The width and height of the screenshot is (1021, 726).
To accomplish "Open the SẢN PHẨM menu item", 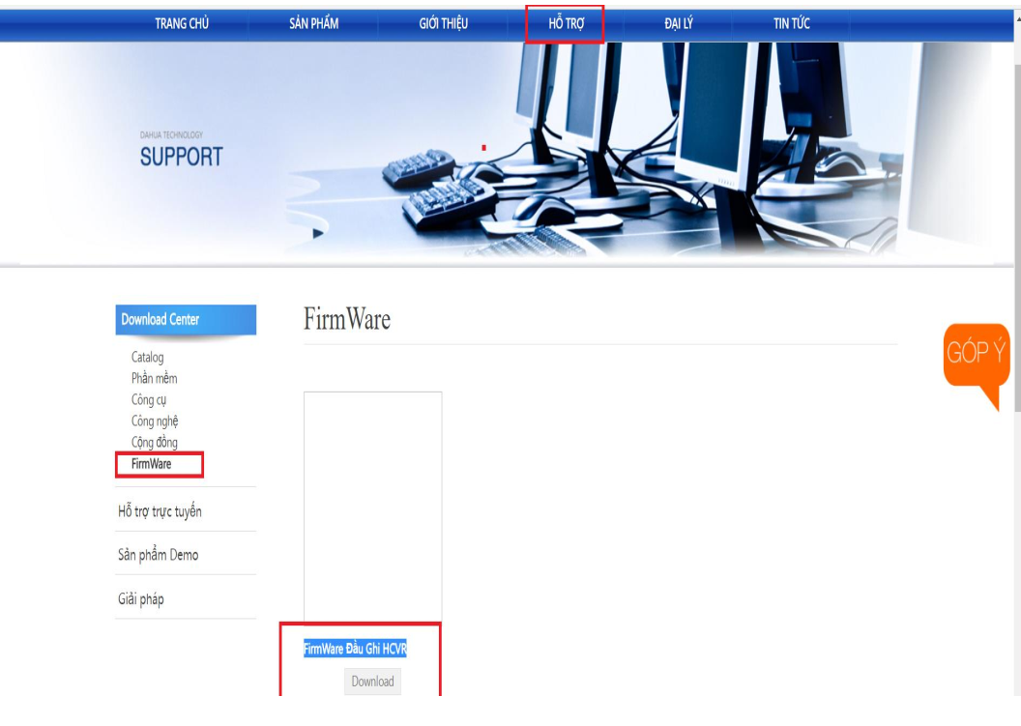I will pos(314,24).
